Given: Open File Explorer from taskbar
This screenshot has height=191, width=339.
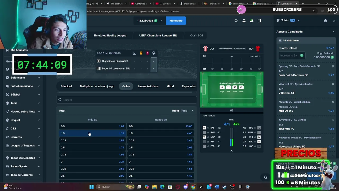Looking at the screenshot, I should click(154, 187).
